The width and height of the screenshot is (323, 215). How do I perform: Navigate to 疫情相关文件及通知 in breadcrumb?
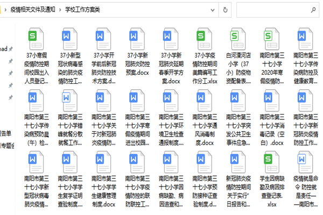coord(32,9)
